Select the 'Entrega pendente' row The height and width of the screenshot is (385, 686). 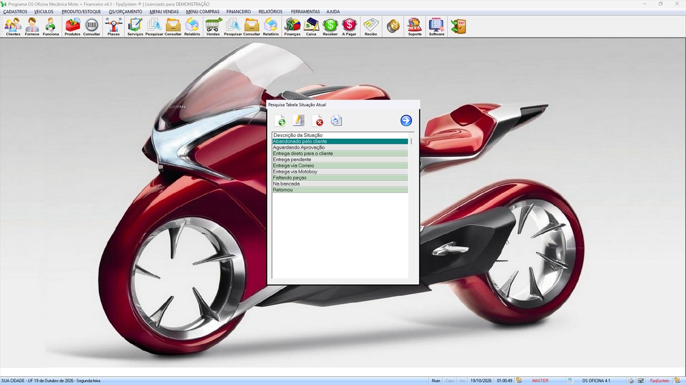point(340,159)
